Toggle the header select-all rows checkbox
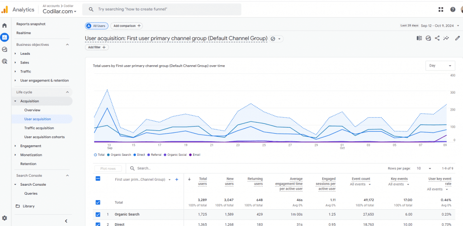Image resolution: width=463 pixels, height=226 pixels. (x=98, y=178)
